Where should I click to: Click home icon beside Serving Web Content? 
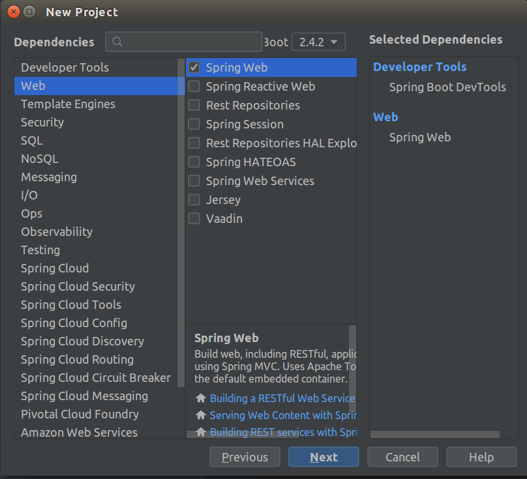pos(201,415)
